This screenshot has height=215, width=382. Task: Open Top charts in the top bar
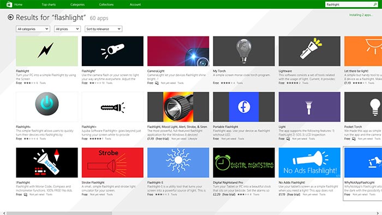pos(49,4)
